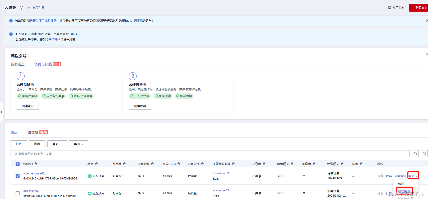
Task: Click in-use status icon of ecs-muye83 disk
Action: click(x=90, y=193)
